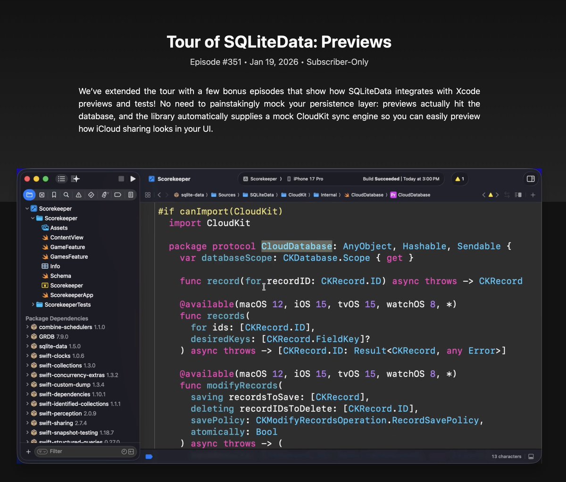Open the ScorekeeperApp file
The image size is (566, 482).
point(67,295)
